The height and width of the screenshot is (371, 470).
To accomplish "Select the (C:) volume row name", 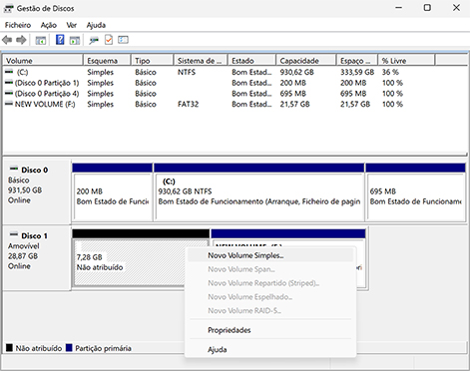I will [x=22, y=72].
